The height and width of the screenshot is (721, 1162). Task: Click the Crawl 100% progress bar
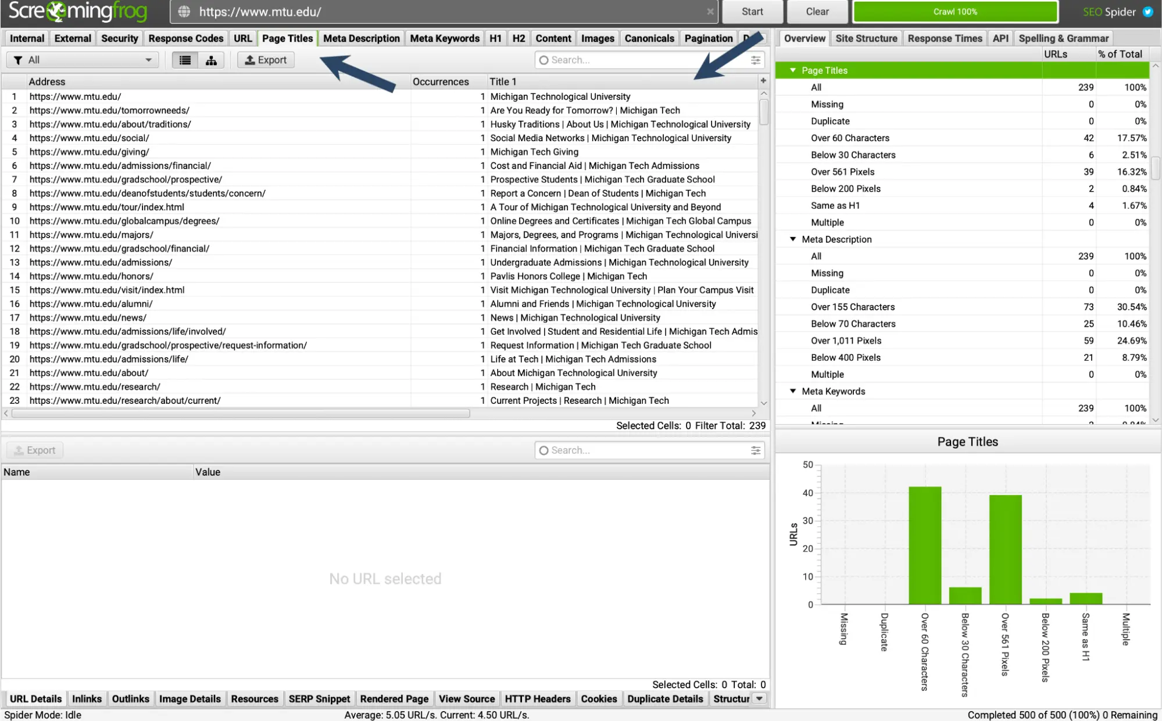[954, 12]
